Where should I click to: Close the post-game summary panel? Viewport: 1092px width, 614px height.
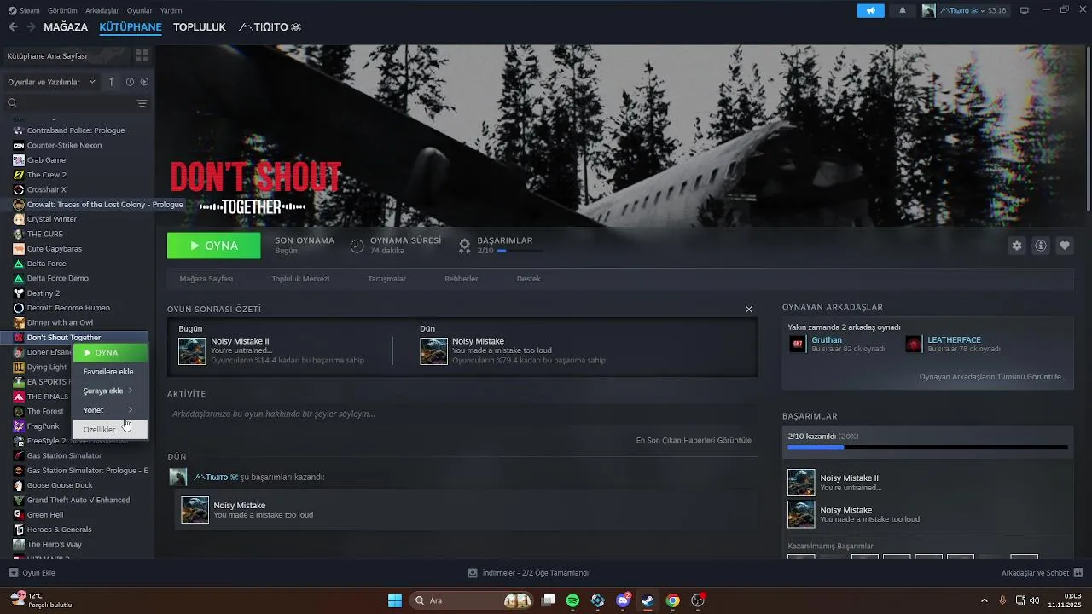(749, 309)
